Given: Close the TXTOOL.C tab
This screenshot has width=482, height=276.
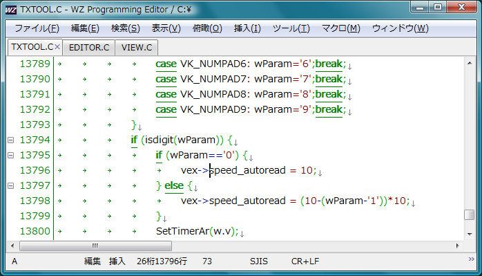Looking at the screenshot, I should tap(57, 47).
